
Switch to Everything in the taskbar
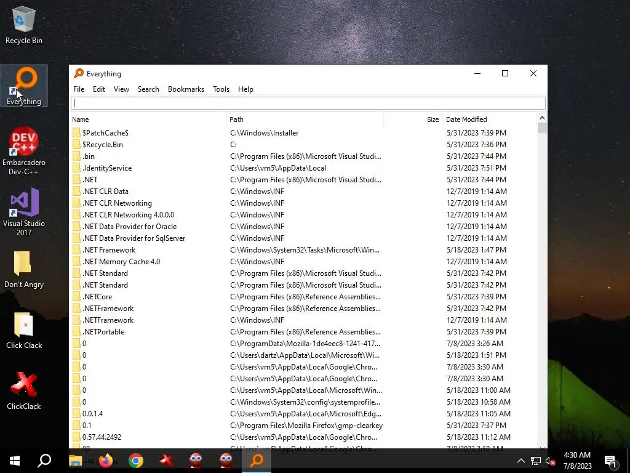click(x=257, y=461)
